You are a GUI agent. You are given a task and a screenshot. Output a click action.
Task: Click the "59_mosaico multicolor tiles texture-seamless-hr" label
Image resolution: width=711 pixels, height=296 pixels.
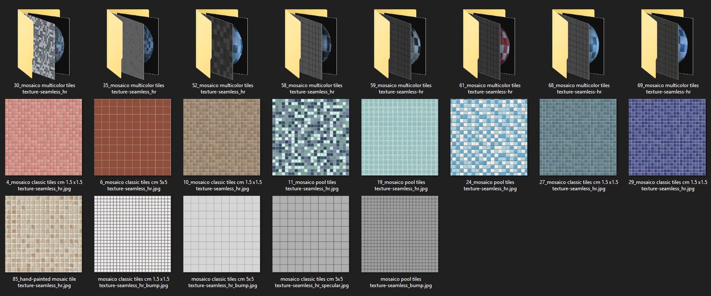[x=401, y=88]
